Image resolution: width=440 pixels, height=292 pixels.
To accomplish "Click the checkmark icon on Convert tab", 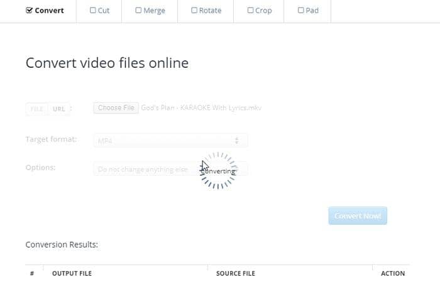I will point(29,11).
